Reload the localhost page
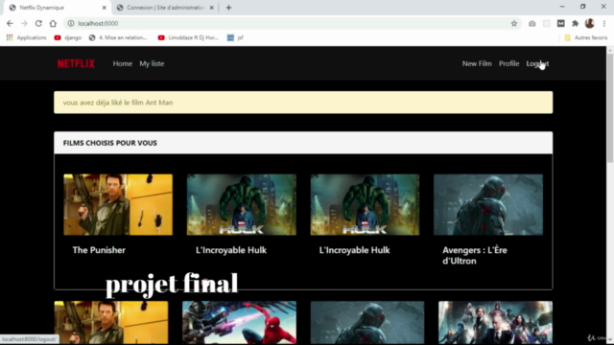The image size is (614, 345). [38, 23]
